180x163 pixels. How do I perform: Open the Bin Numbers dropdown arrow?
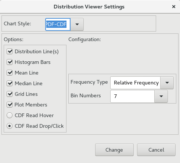pyautogui.click(x=161, y=97)
